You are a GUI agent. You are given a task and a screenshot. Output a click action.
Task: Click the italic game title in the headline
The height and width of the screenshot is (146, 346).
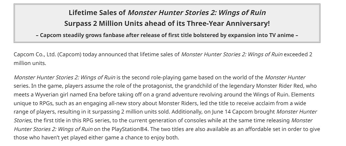(196, 13)
